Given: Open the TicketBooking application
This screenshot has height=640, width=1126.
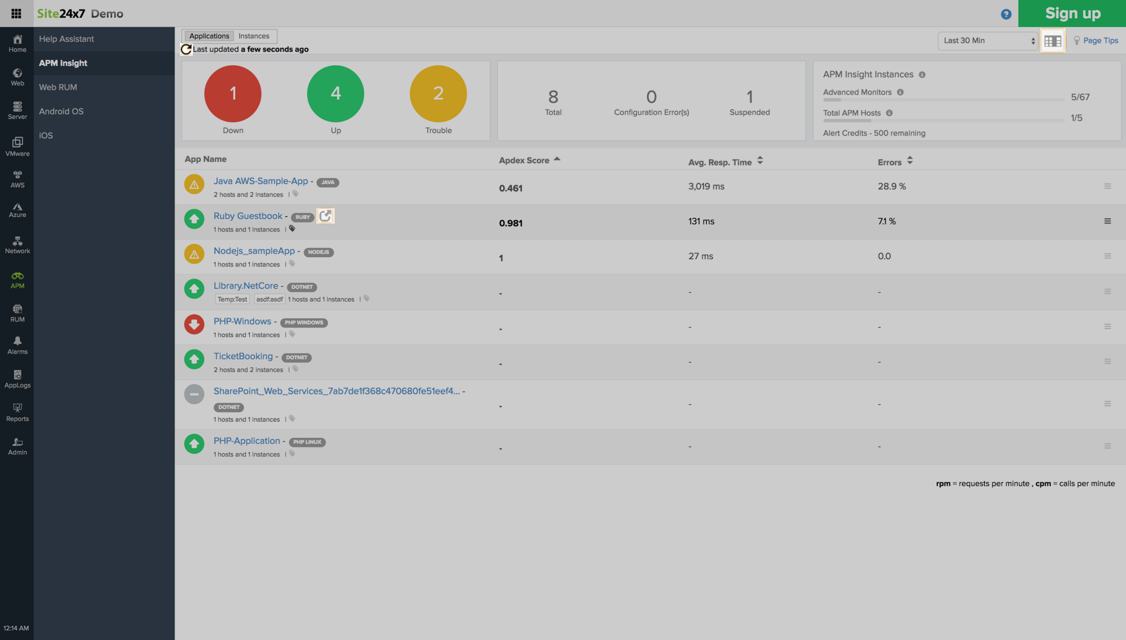Looking at the screenshot, I should (243, 356).
